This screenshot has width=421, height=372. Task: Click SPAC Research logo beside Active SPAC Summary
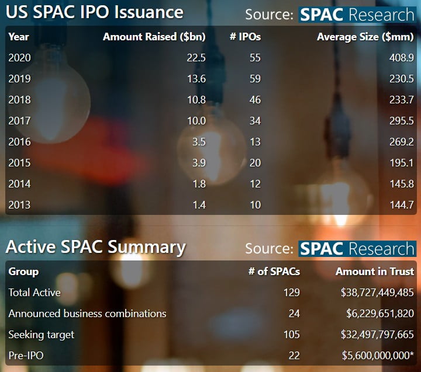(357, 248)
